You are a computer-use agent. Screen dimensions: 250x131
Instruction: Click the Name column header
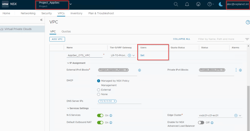point(70,48)
